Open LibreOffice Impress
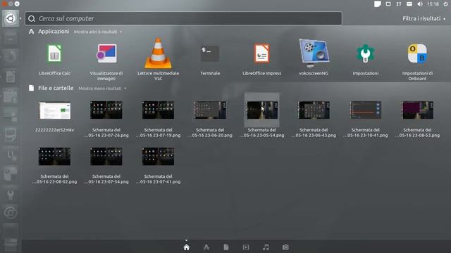 [x=261, y=53]
